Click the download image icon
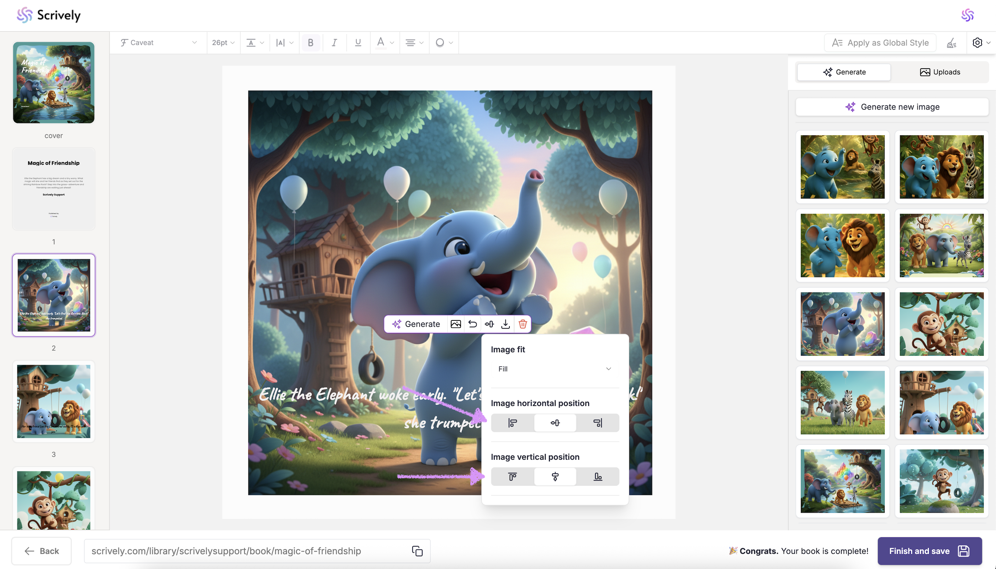The image size is (996, 569). coord(505,324)
